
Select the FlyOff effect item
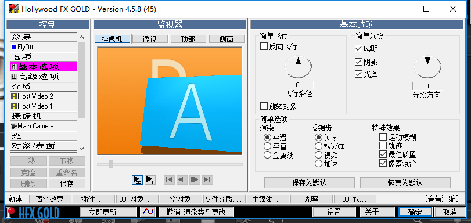click(44, 47)
